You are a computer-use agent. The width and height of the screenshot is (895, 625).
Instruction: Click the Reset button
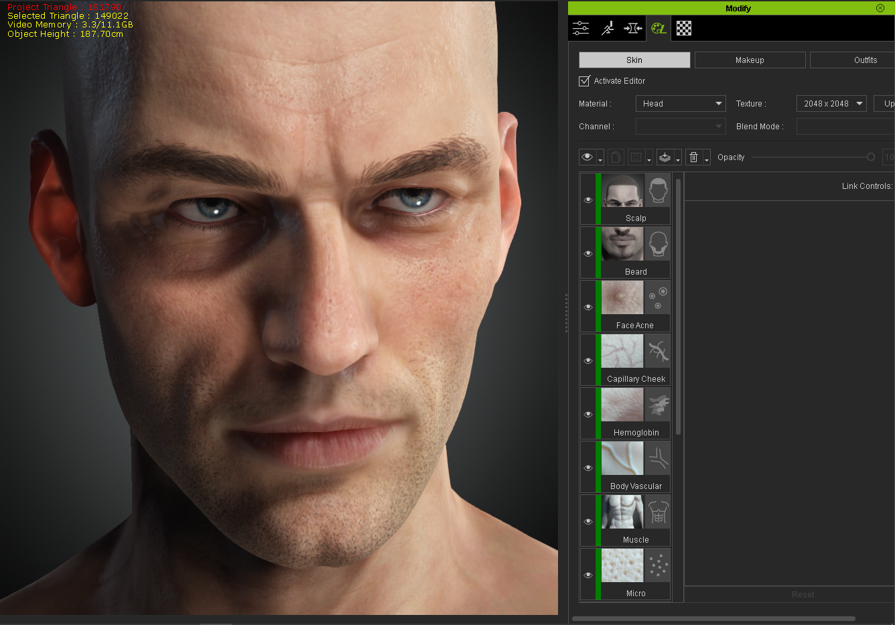[803, 595]
